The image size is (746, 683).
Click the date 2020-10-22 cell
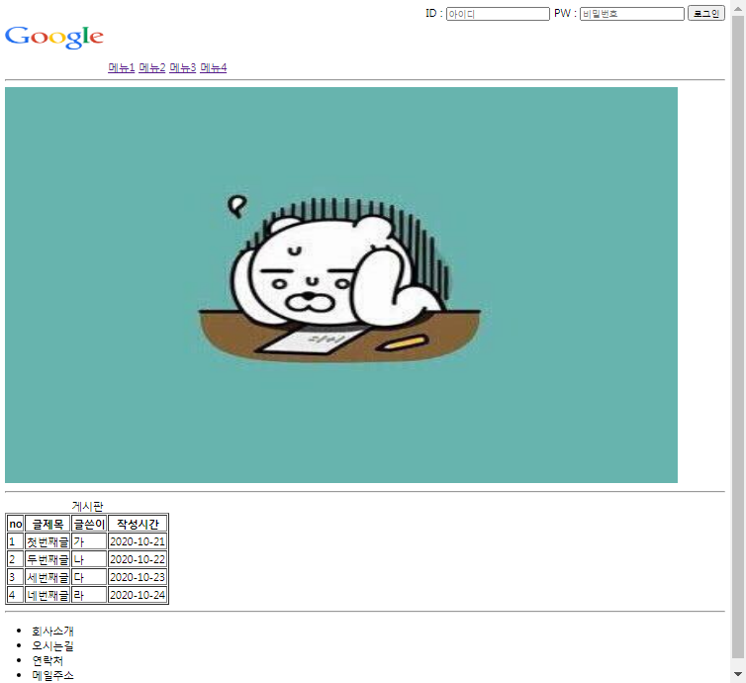tap(138, 559)
